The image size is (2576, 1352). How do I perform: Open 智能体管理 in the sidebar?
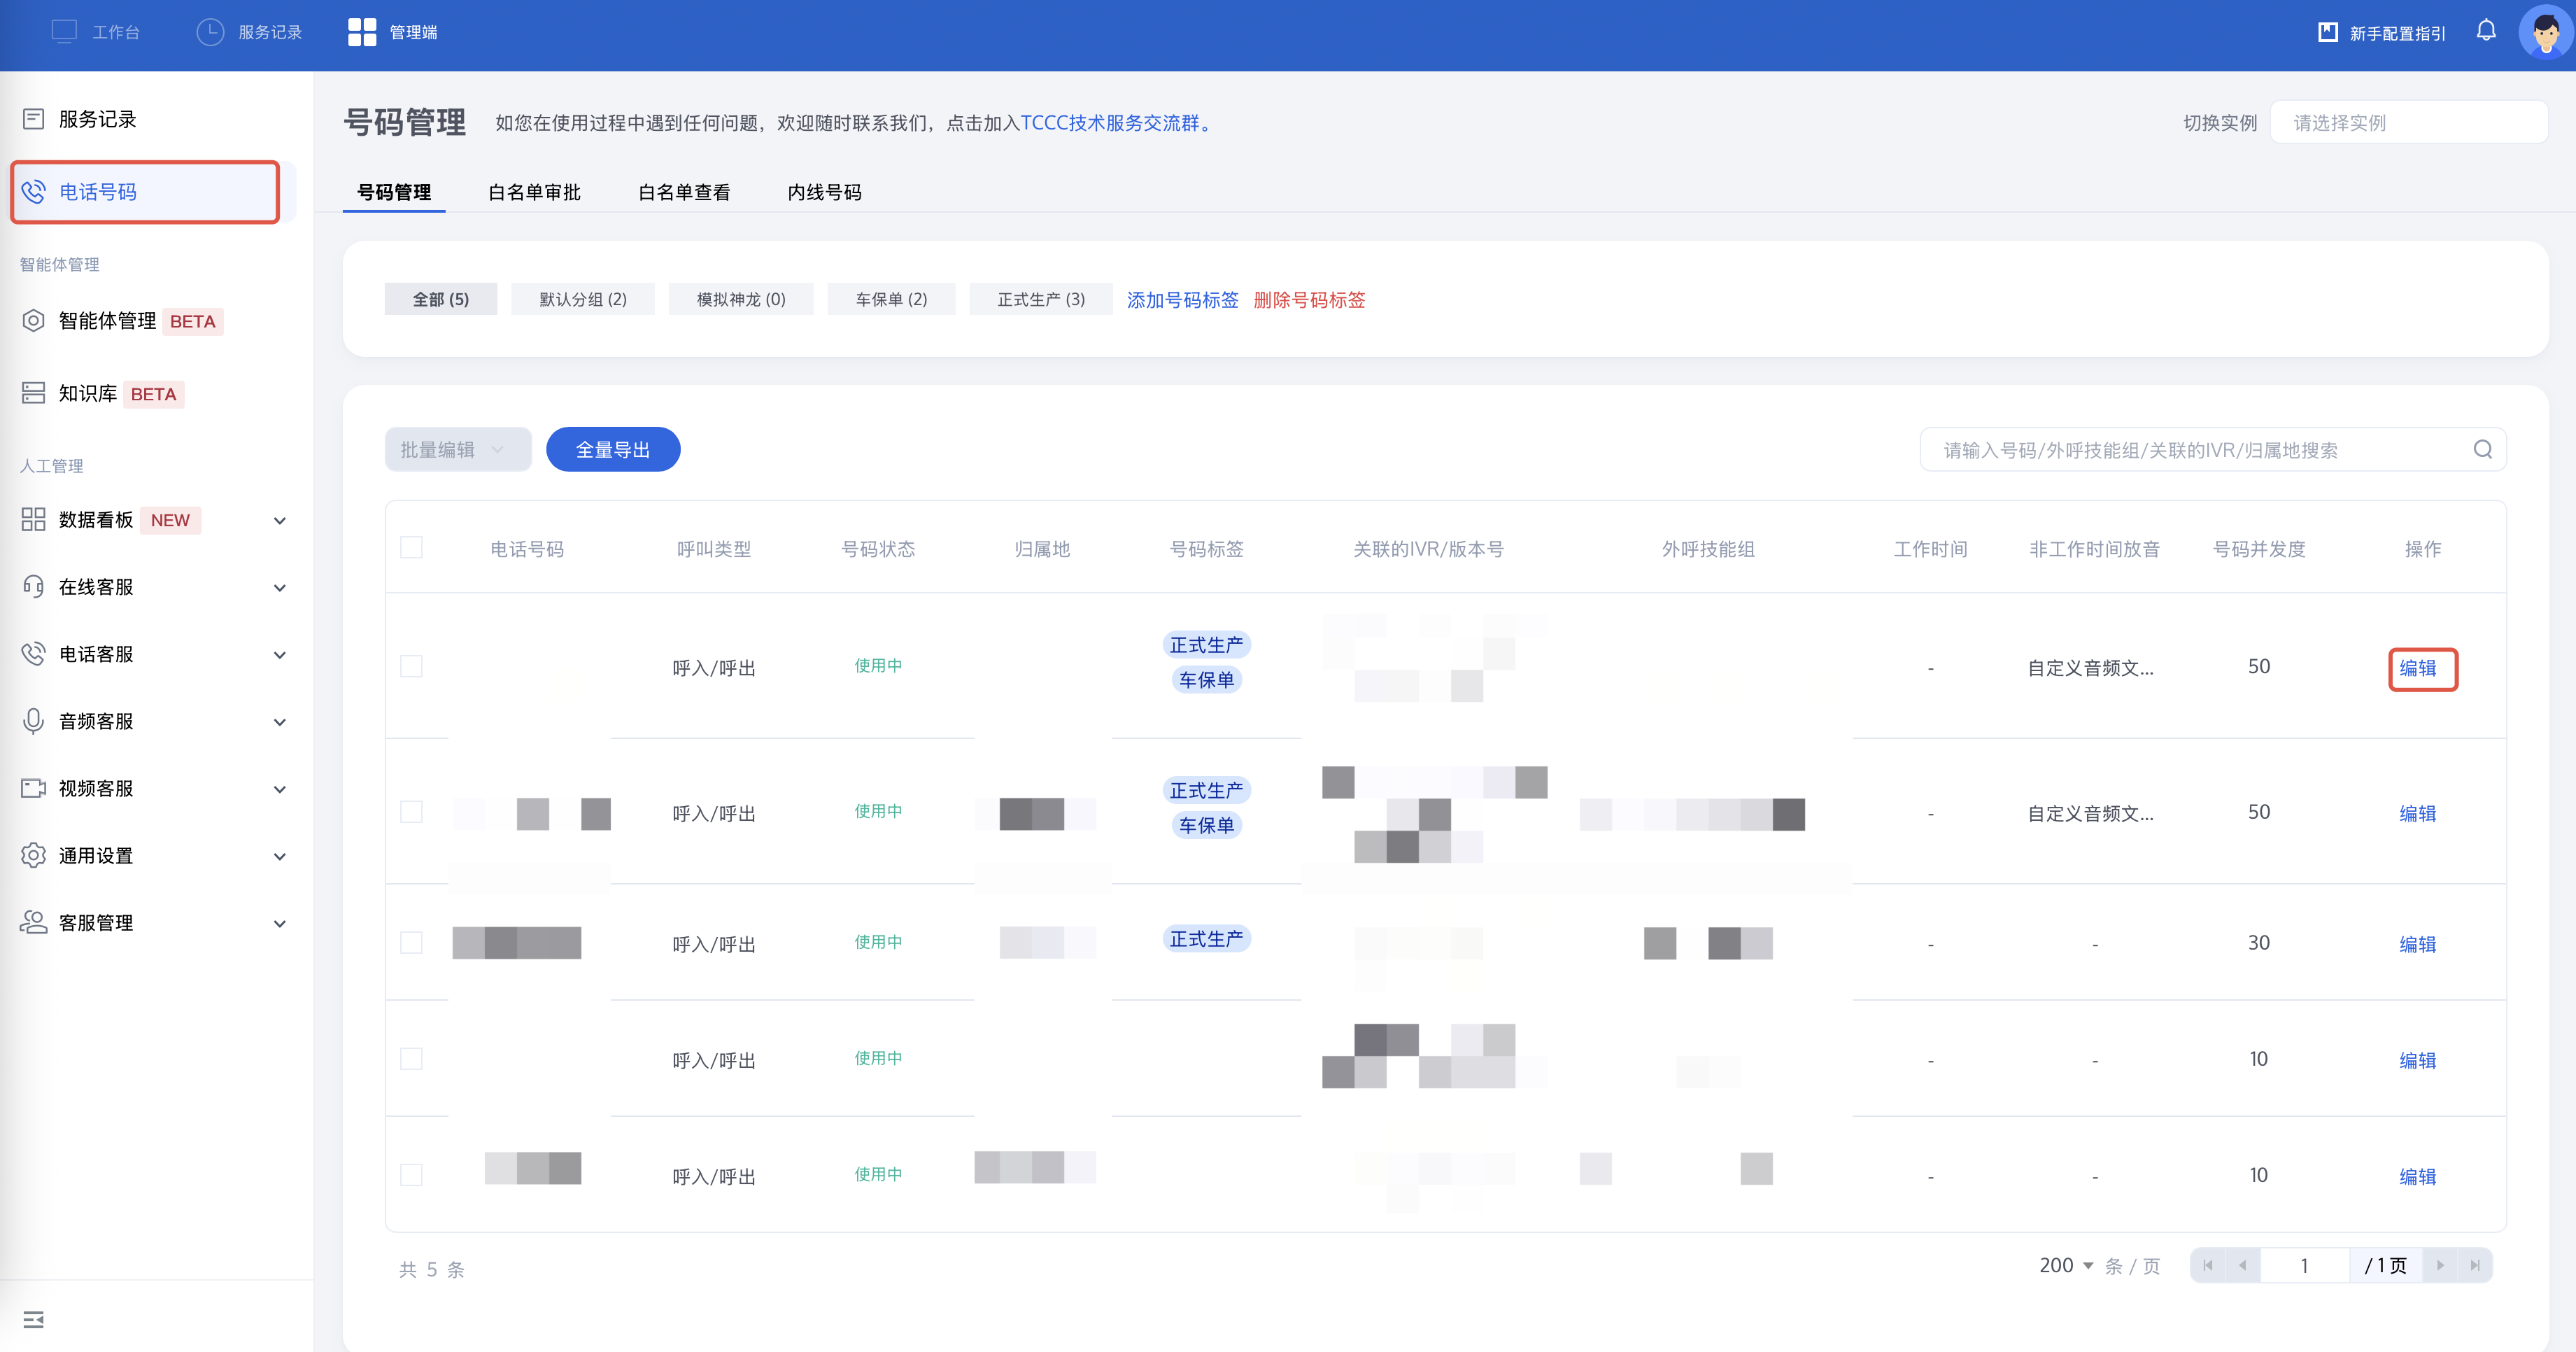click(107, 321)
